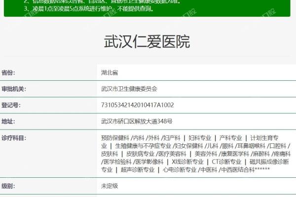The width and height of the screenshot is (296, 197).
Task: Select the label 省份:
Action: tap(8, 72)
